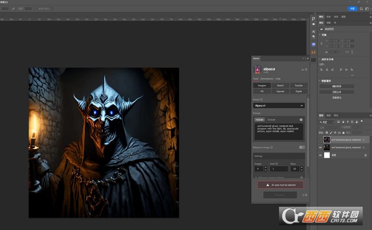Switch to the Swatches tab beside Color
Screen dimensions: 372x230
click(329, 17)
